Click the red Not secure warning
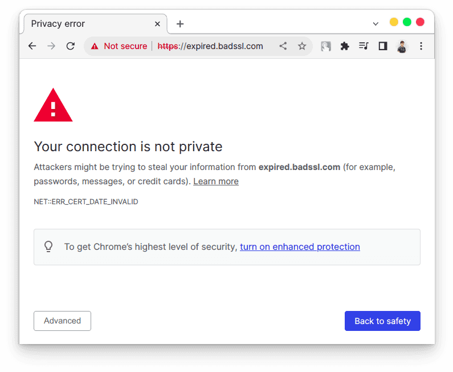 click(119, 46)
